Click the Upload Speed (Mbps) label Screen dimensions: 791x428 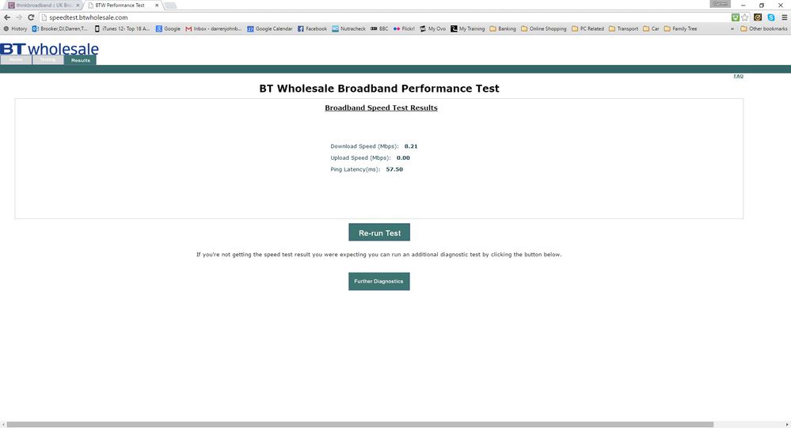click(361, 157)
